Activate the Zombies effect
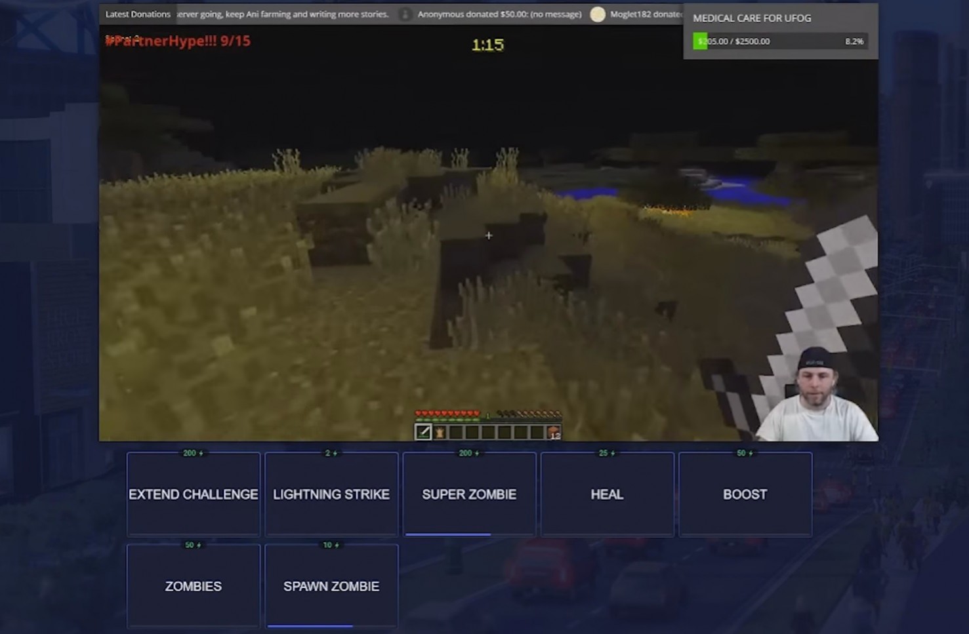969x634 pixels. (x=192, y=586)
